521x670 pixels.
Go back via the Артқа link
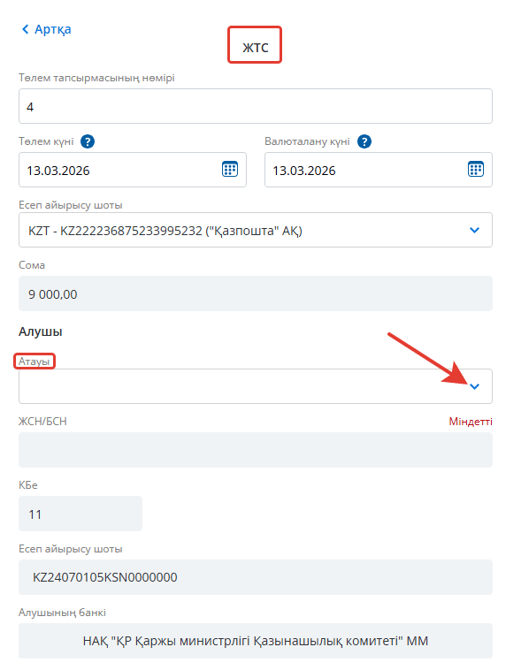(x=46, y=29)
